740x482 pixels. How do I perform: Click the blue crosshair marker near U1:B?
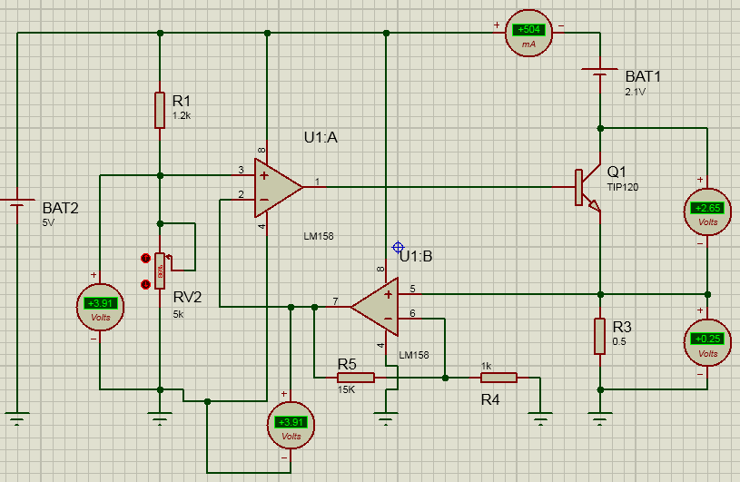(398, 247)
